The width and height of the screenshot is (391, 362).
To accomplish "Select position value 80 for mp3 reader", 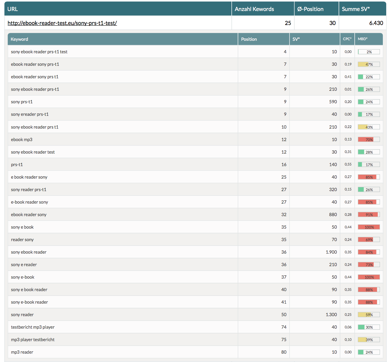I will [284, 352].
